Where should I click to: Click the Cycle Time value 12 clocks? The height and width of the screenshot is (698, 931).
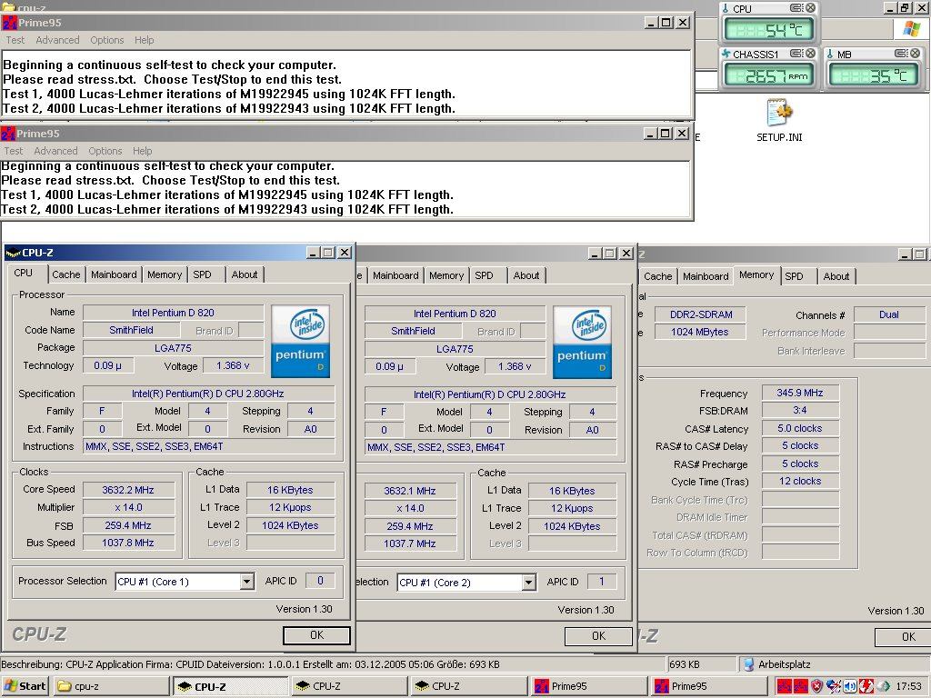coord(800,481)
